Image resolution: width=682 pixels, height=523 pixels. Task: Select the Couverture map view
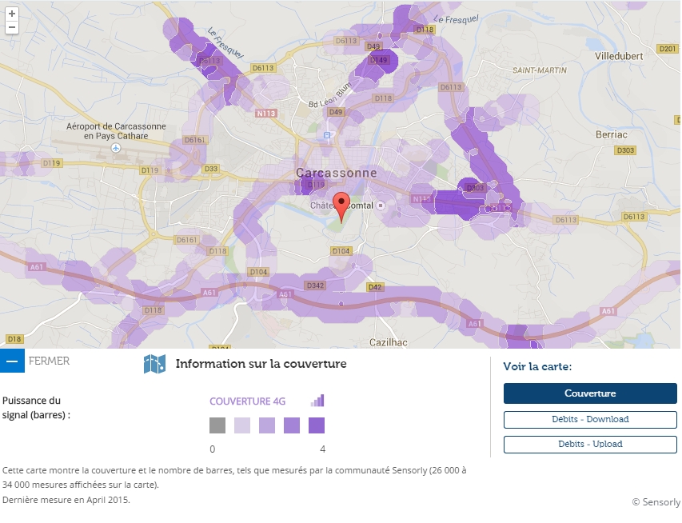click(x=590, y=393)
